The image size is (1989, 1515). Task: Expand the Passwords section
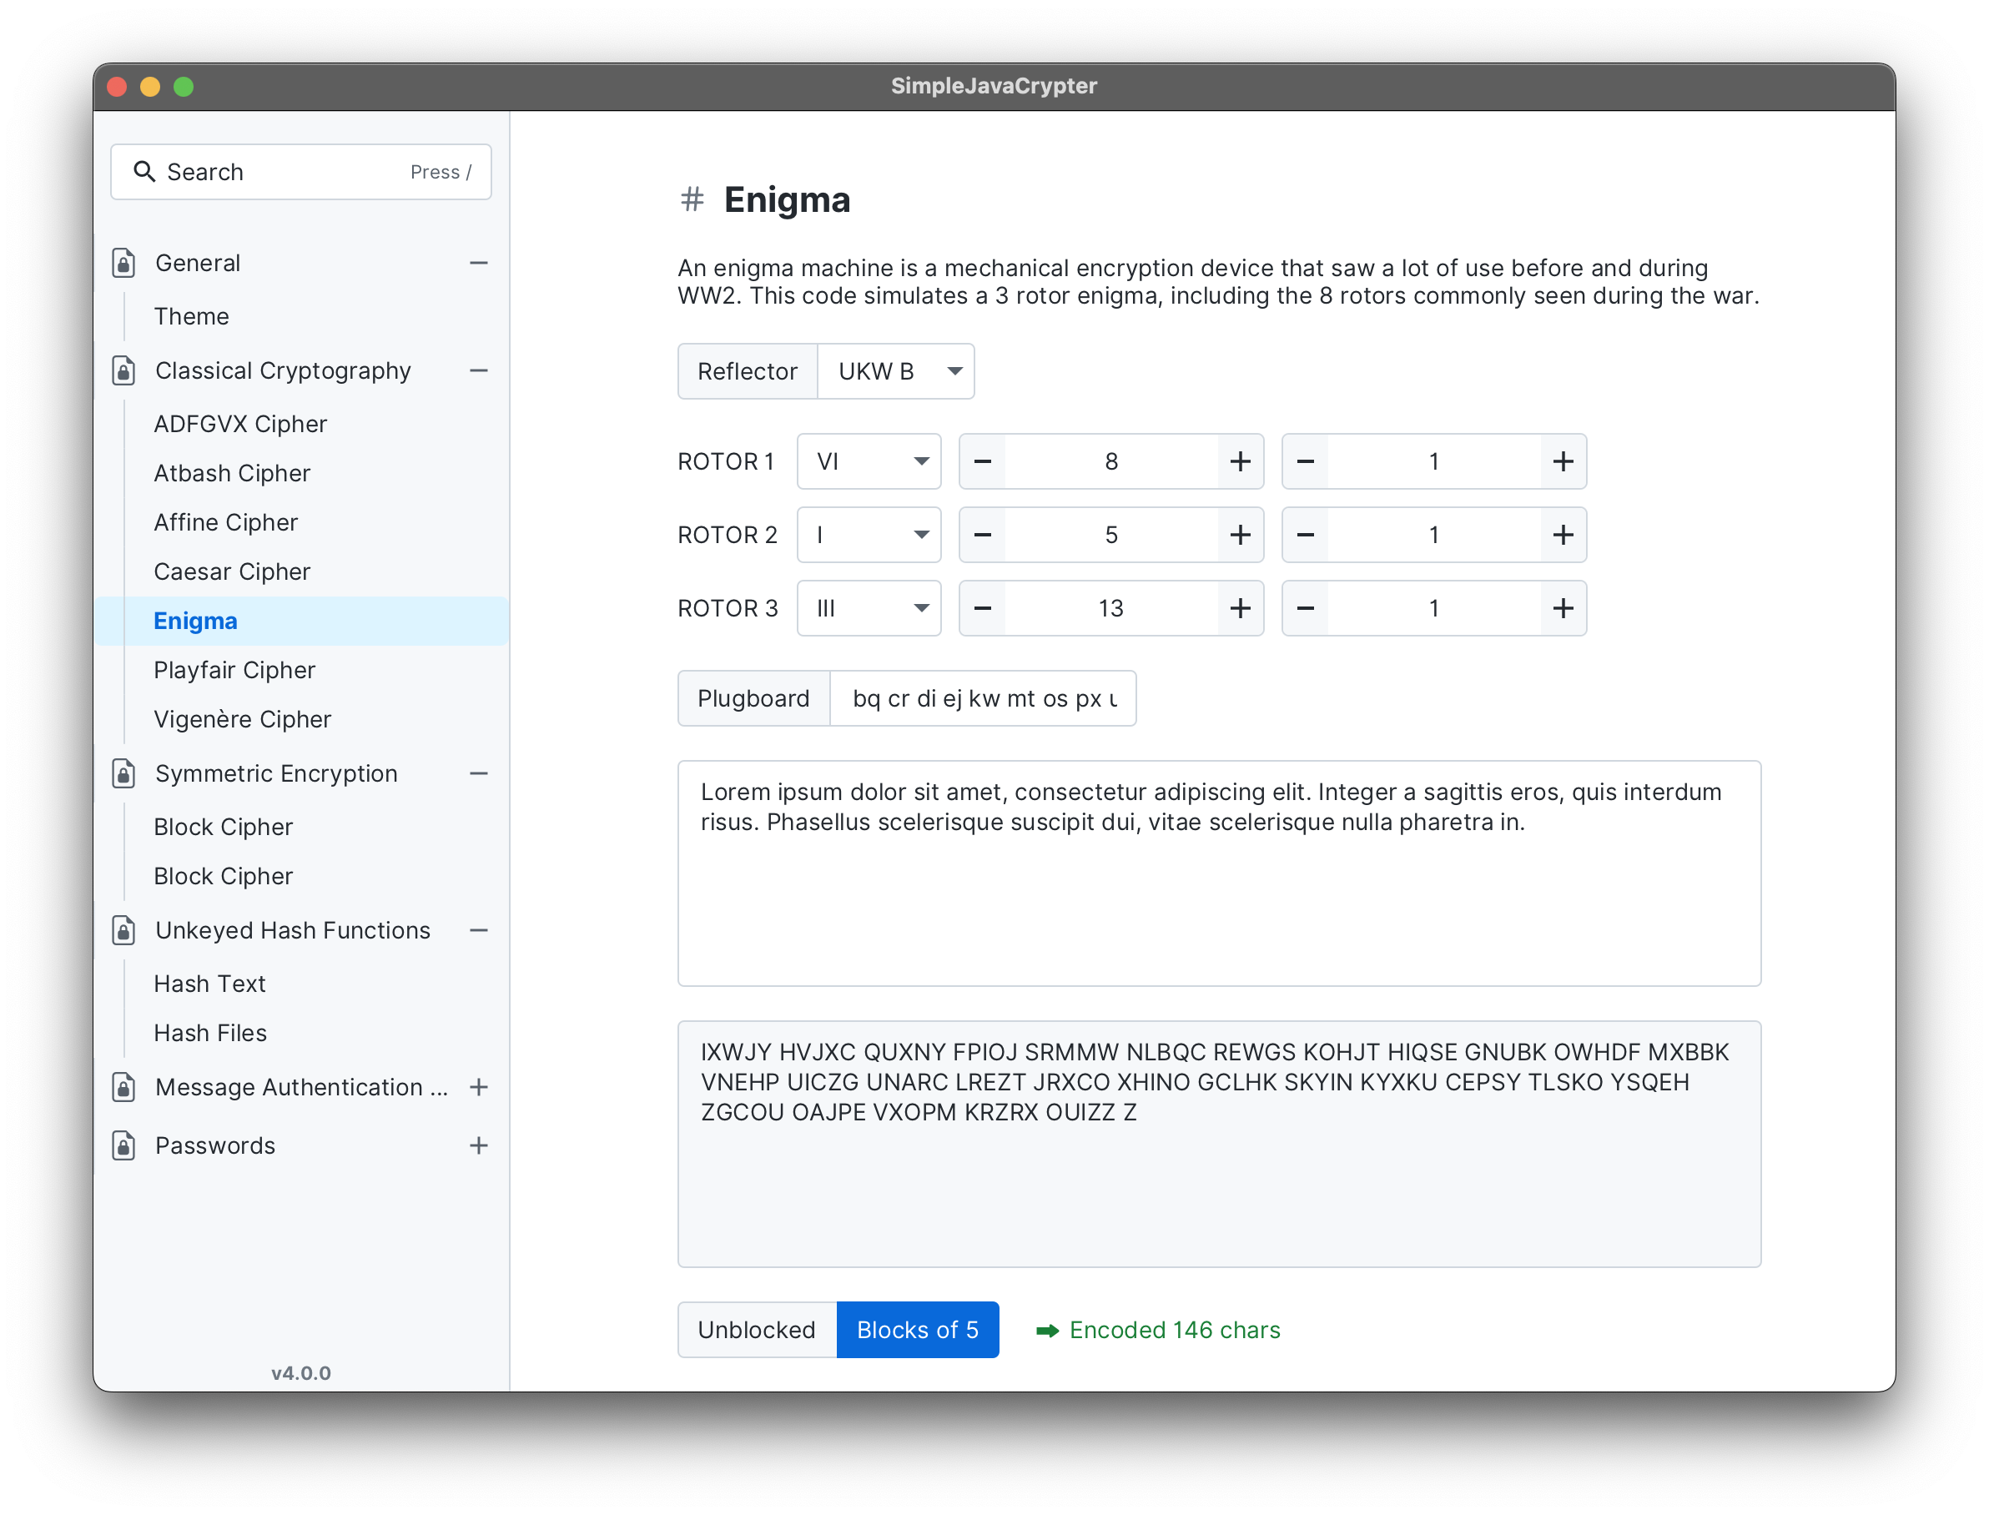(x=479, y=1145)
